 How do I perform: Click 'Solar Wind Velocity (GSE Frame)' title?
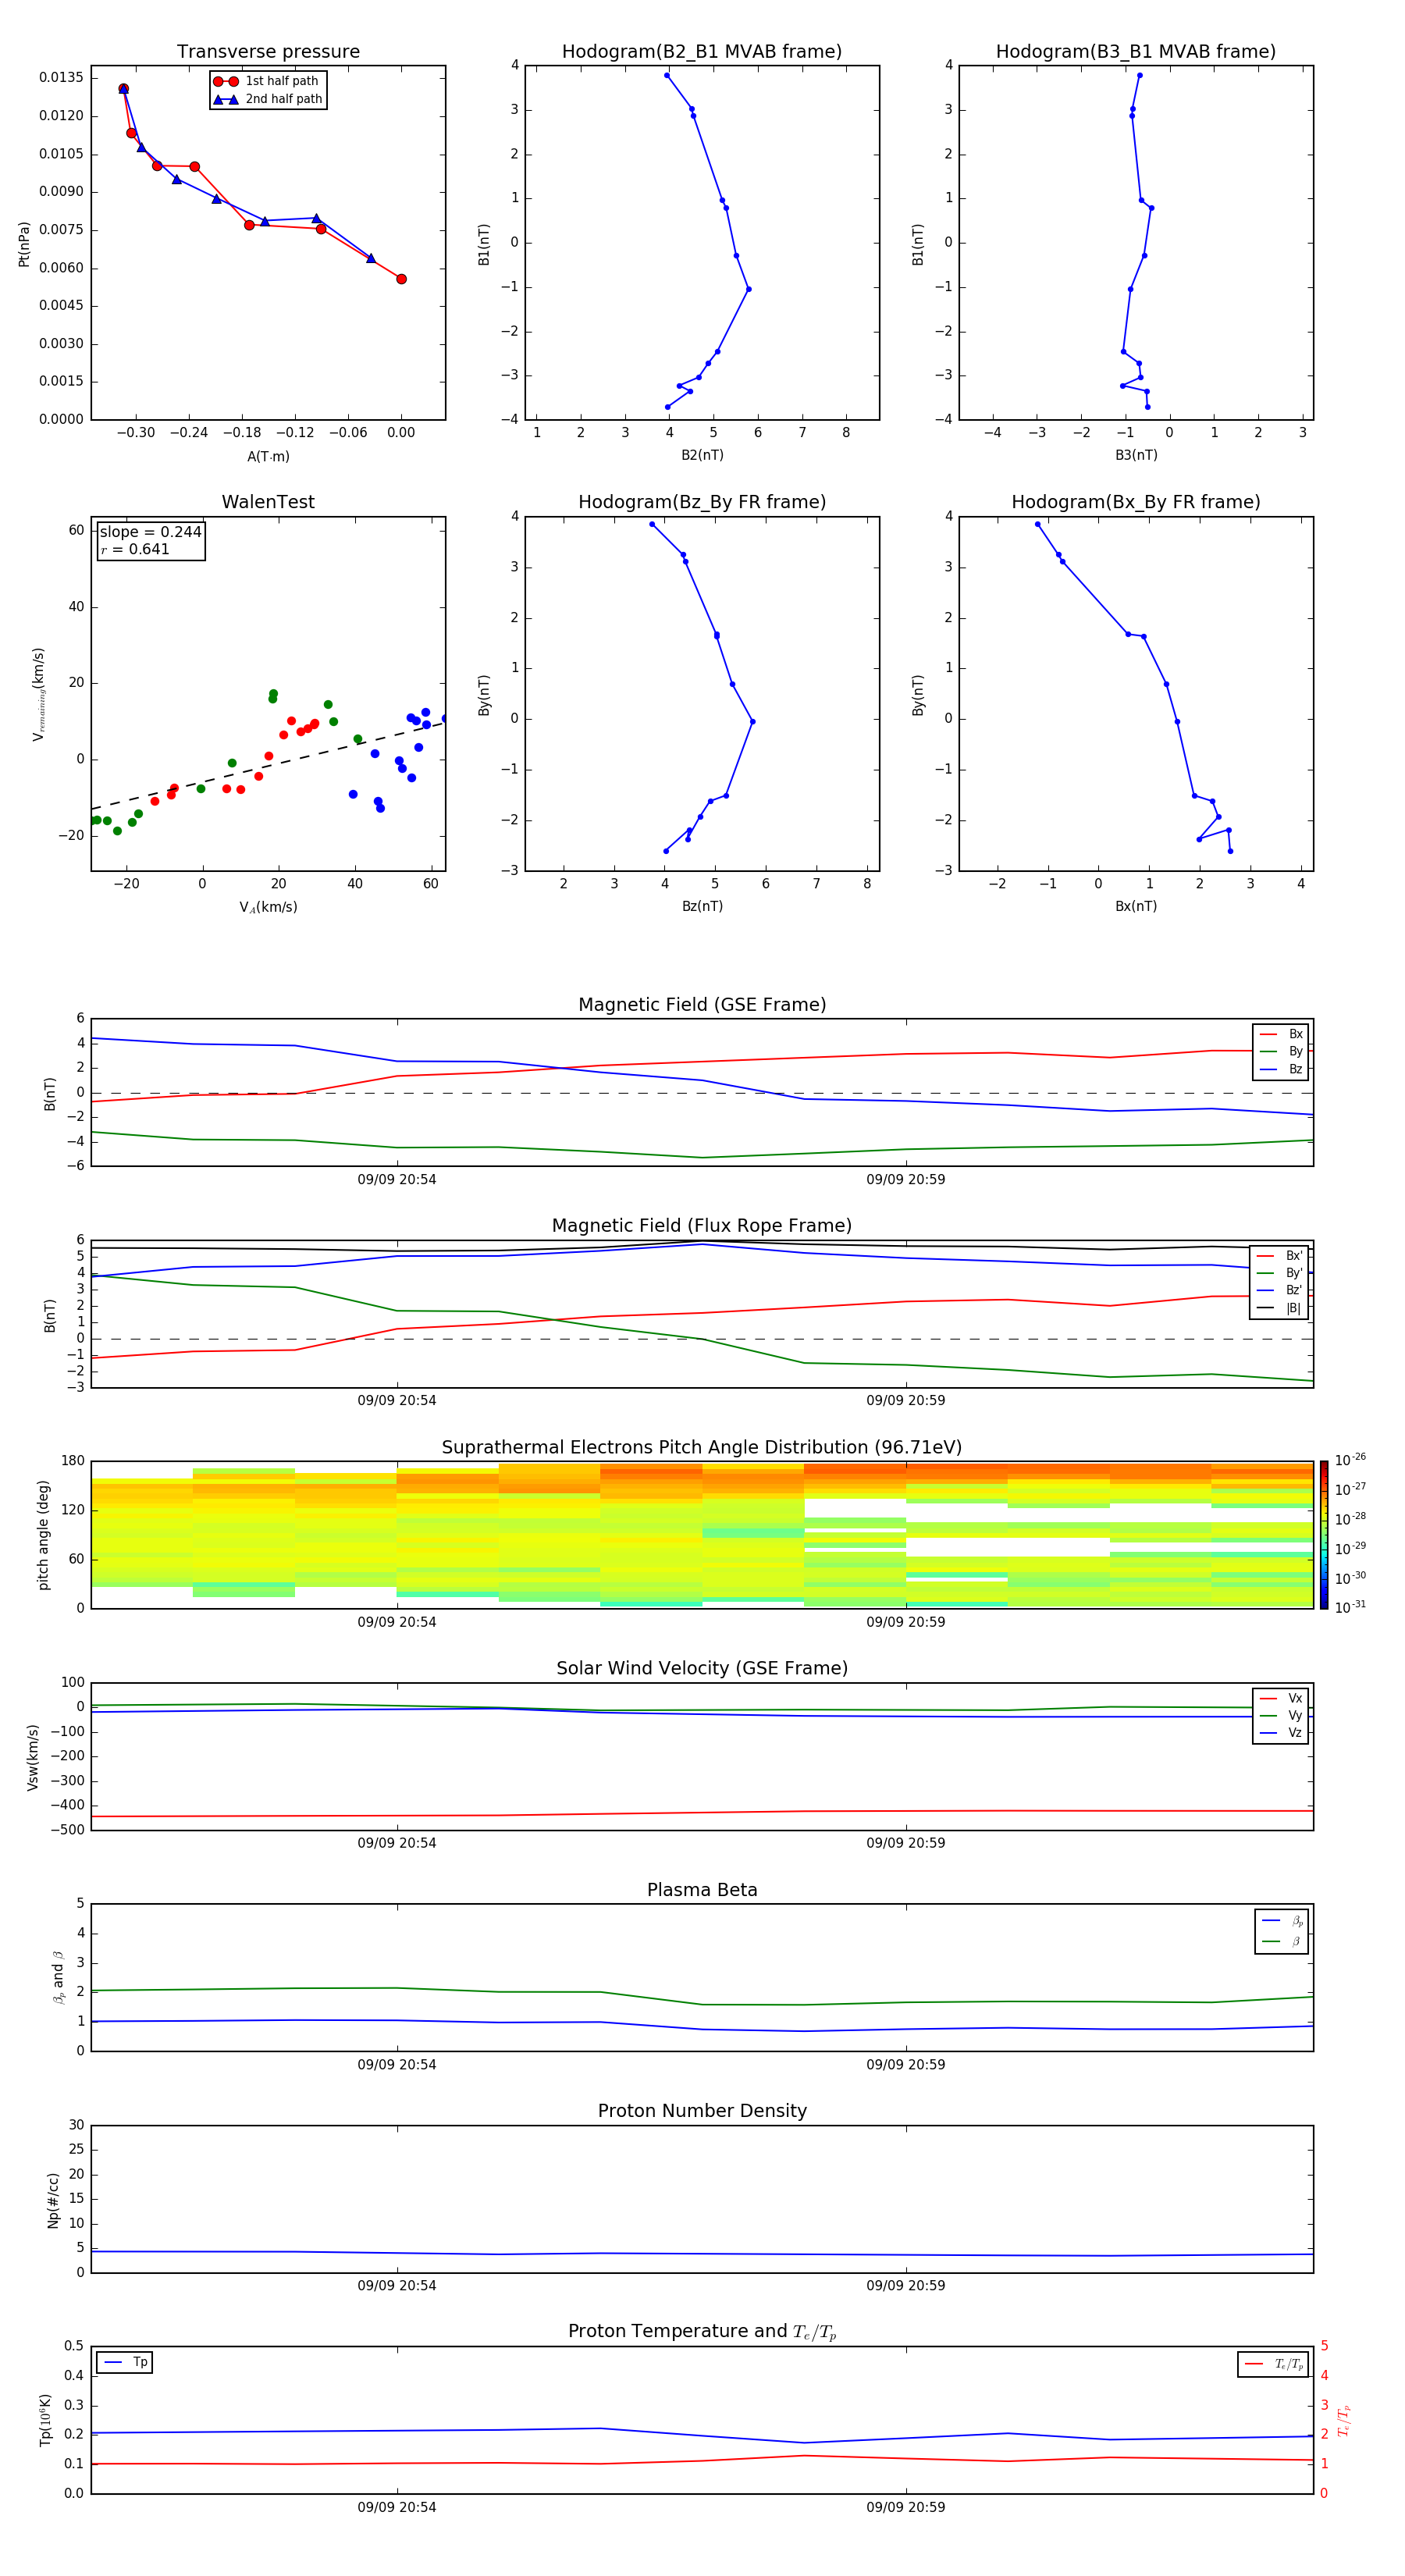point(702,1668)
